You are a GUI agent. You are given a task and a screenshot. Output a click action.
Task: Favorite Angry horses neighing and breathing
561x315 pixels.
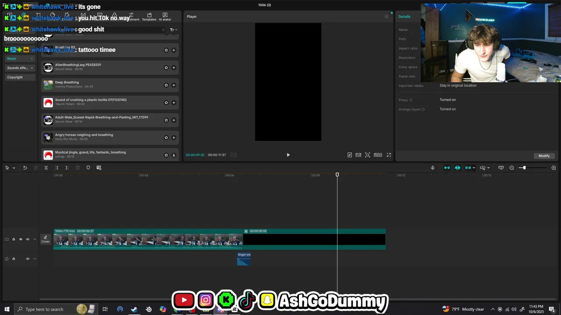(166, 137)
